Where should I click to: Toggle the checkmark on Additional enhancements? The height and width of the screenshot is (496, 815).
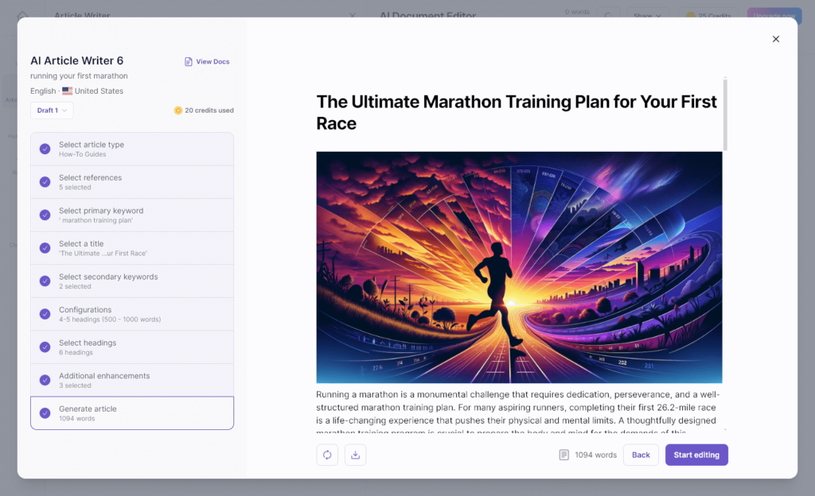(x=45, y=380)
